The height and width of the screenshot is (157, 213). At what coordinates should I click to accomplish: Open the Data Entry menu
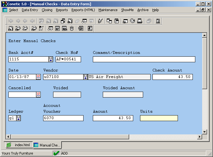click(x=30, y=10)
